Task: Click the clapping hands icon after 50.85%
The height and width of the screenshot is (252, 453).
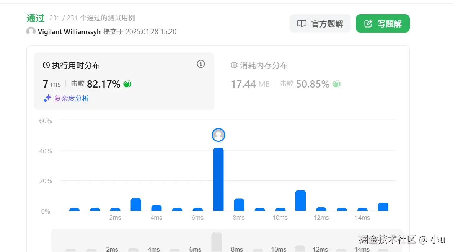Action: pos(336,84)
